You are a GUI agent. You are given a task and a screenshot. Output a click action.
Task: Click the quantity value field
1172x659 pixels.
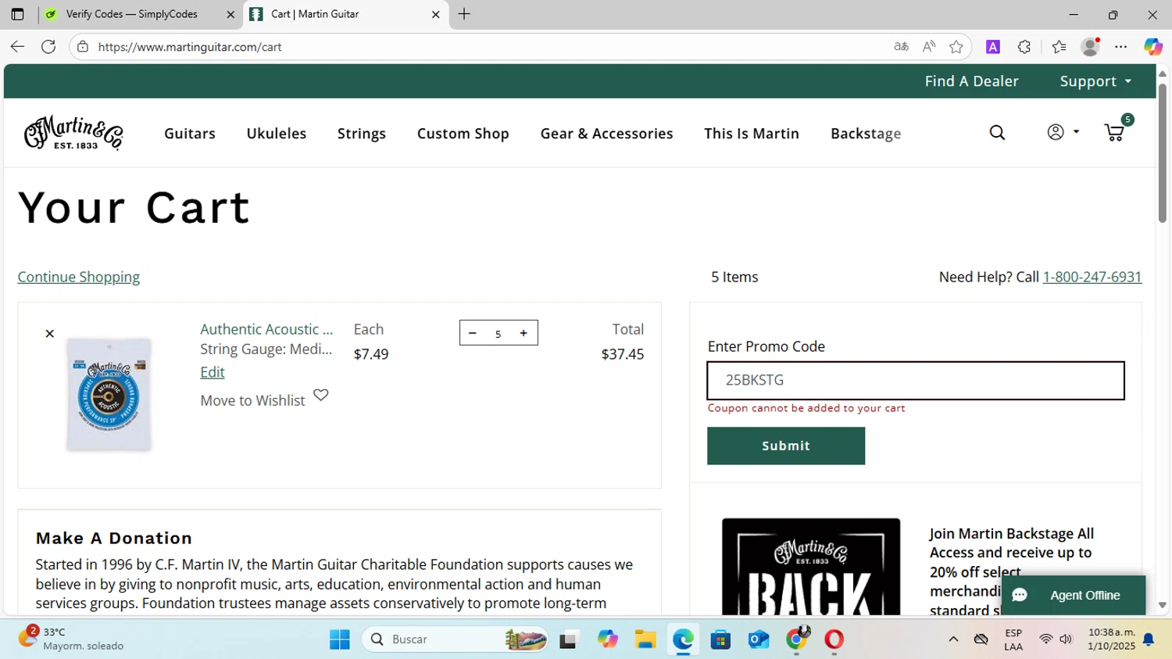498,334
